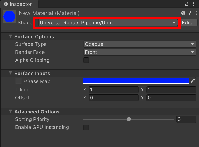
Task: Open the Surface Type dropdown
Action: [x=140, y=44]
